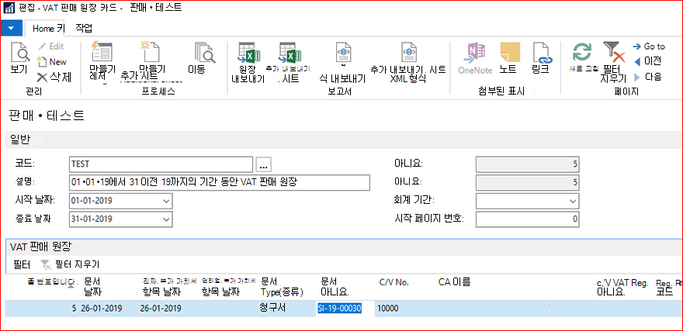
Task: Open the blue application menu dropdown
Action: point(12,28)
